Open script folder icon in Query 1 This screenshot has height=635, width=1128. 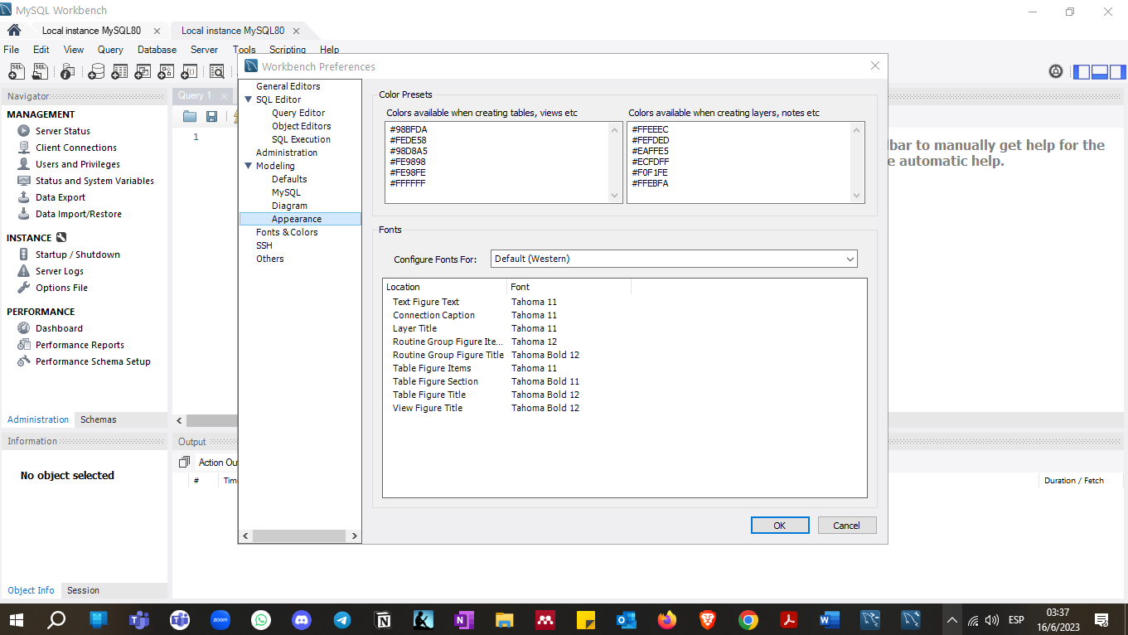(190, 117)
